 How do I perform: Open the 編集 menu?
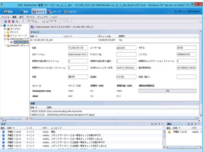click(14, 17)
